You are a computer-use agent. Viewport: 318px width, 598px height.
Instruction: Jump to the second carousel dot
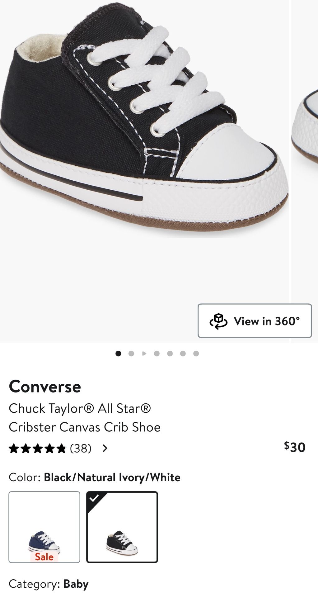coord(131,354)
